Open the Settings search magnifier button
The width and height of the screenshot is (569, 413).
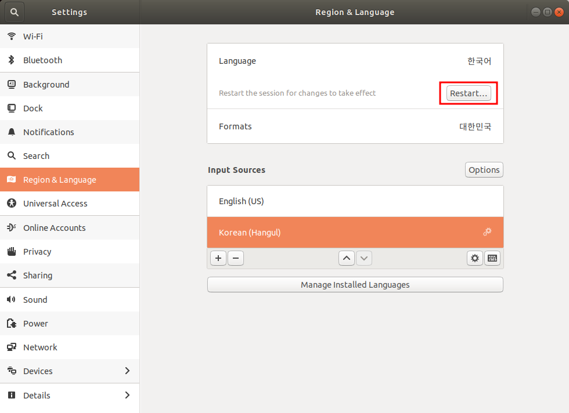pyautogui.click(x=15, y=12)
